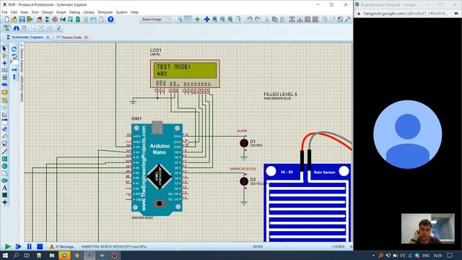Open File Explorer from the taskbar
The image size is (462, 260).
(x=52, y=255)
